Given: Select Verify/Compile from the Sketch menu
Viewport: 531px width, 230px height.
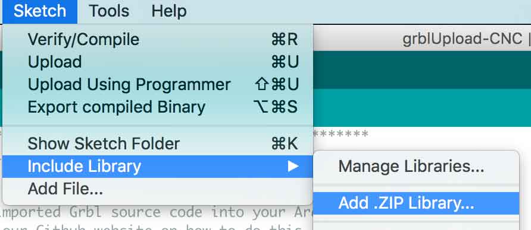Looking at the screenshot, I should (x=158, y=40).
